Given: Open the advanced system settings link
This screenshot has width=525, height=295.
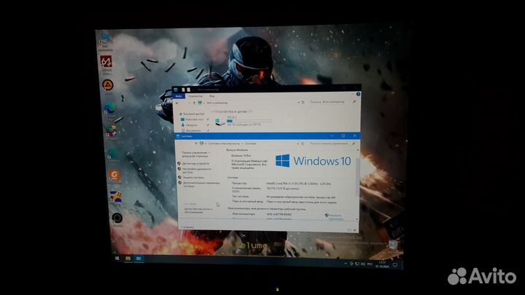Looking at the screenshot, I should coord(201,184).
